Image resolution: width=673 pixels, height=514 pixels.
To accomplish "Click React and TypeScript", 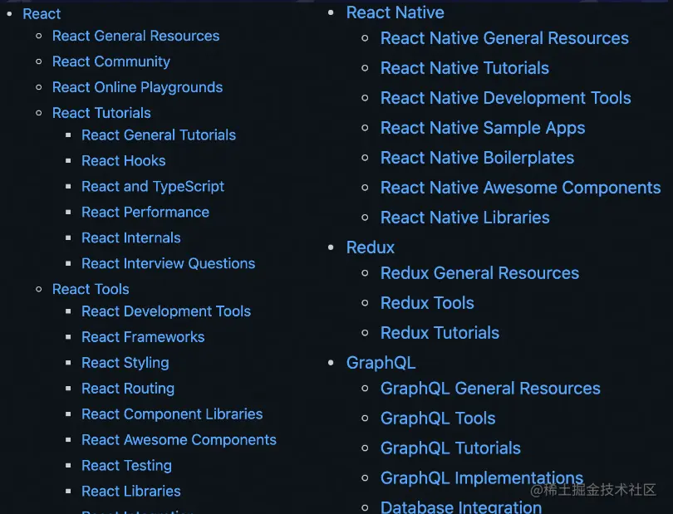I will 153,186.
